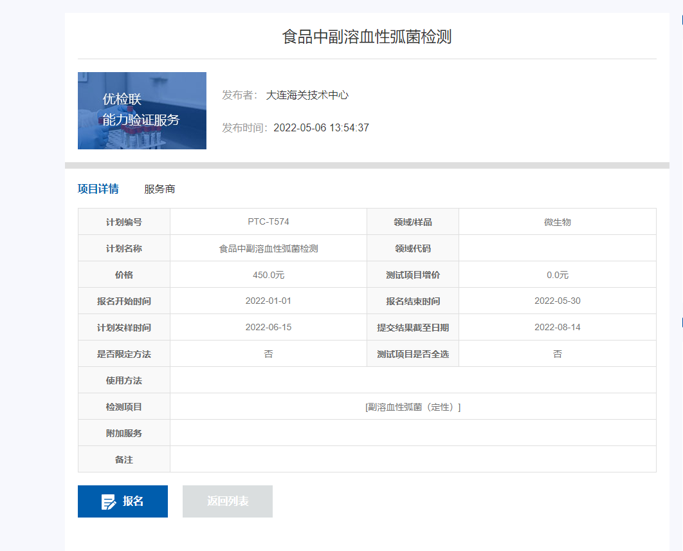Select the 项目详情 tab

coord(98,189)
